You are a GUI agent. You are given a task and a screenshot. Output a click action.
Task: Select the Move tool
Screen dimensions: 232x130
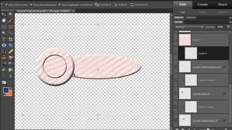4,14
